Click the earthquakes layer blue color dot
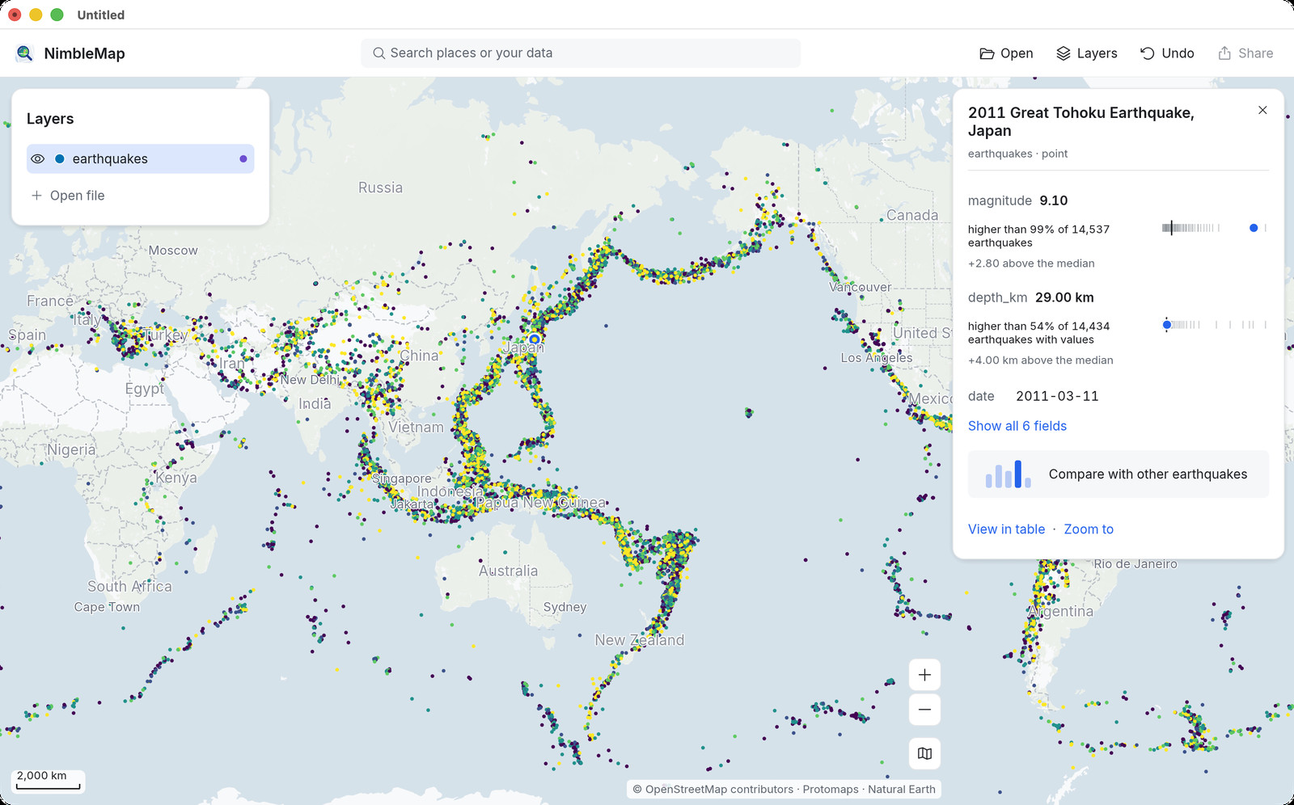The height and width of the screenshot is (805, 1294). tap(60, 159)
